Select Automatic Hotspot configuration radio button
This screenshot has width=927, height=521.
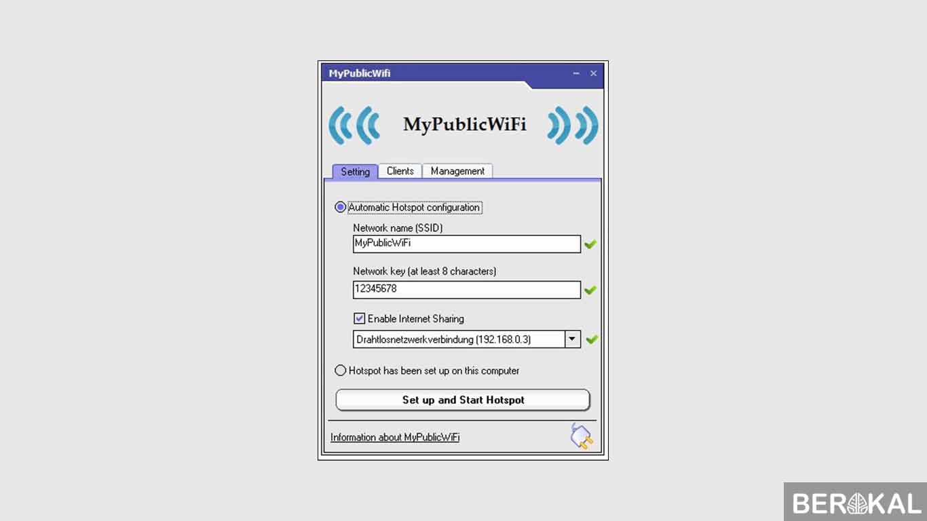coord(341,208)
